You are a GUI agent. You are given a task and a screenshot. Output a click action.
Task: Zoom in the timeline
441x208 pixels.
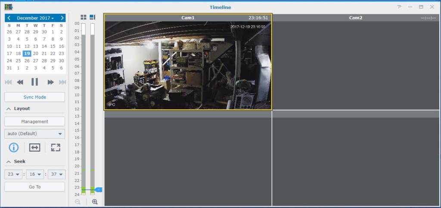(95, 202)
